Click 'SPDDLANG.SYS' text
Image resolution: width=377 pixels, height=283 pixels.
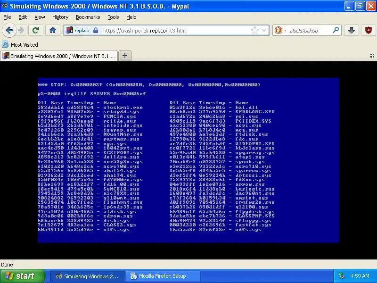[255, 112]
